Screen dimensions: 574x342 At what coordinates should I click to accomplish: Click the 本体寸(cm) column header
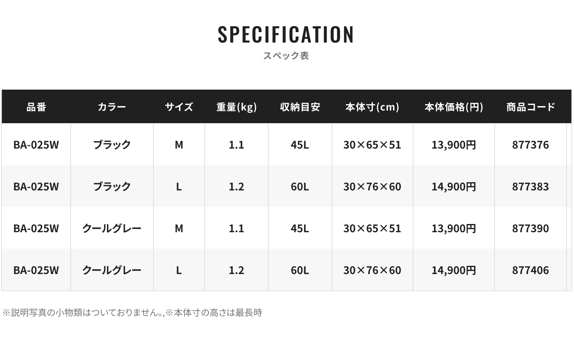(x=372, y=107)
